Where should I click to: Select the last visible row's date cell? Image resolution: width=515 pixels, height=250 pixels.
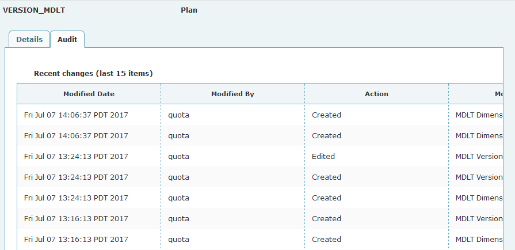pos(76,239)
